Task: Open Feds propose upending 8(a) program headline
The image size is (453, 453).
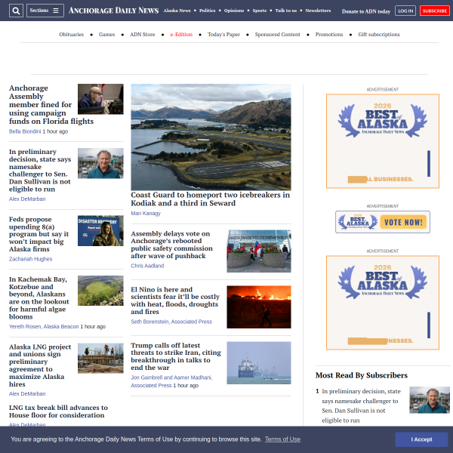Action: tap(39, 234)
